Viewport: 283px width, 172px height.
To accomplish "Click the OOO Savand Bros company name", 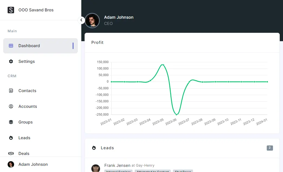I will [x=36, y=10].
